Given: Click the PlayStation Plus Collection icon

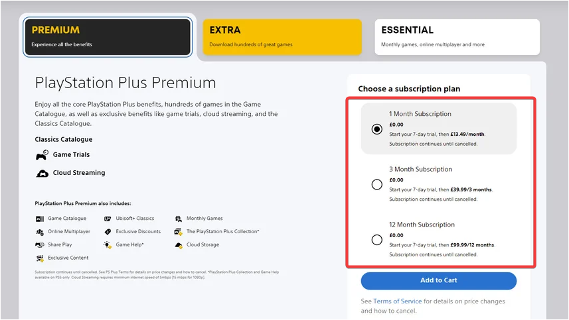Looking at the screenshot, I should (x=179, y=232).
